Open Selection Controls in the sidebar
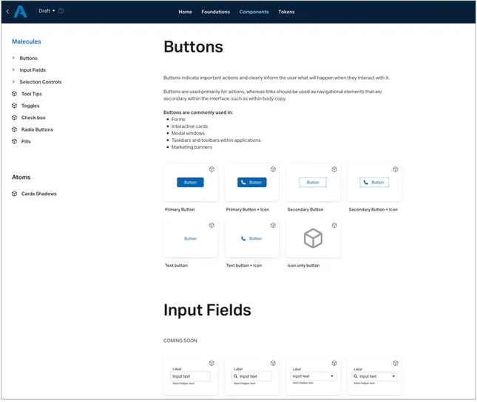The image size is (477, 402). pos(41,82)
